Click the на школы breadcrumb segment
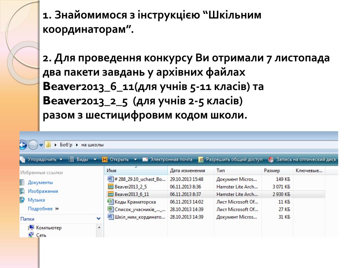 click(x=92, y=145)
